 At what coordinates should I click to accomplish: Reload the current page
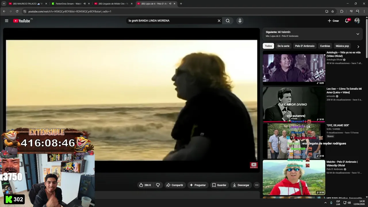17,11
